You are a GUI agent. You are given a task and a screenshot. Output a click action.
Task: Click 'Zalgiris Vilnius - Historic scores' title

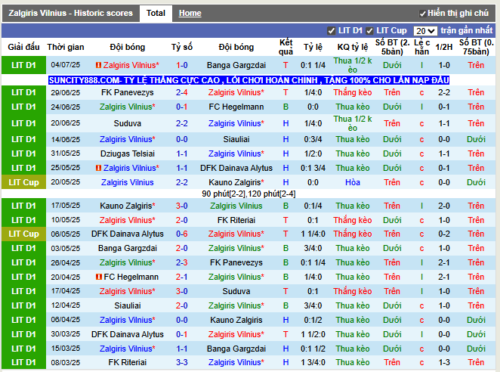click(x=70, y=13)
